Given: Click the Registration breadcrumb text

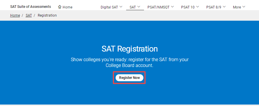Looking at the screenshot, I should tap(47, 15).
